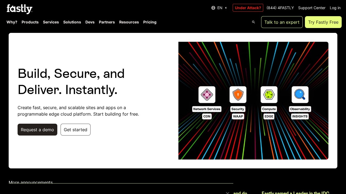Click the Under Attack? button

tap(248, 8)
